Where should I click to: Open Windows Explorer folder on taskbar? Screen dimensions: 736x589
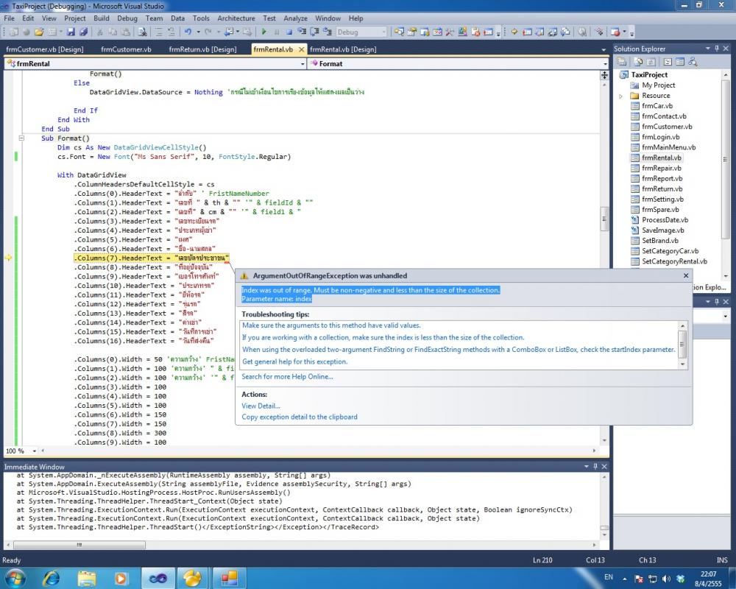coord(87,578)
